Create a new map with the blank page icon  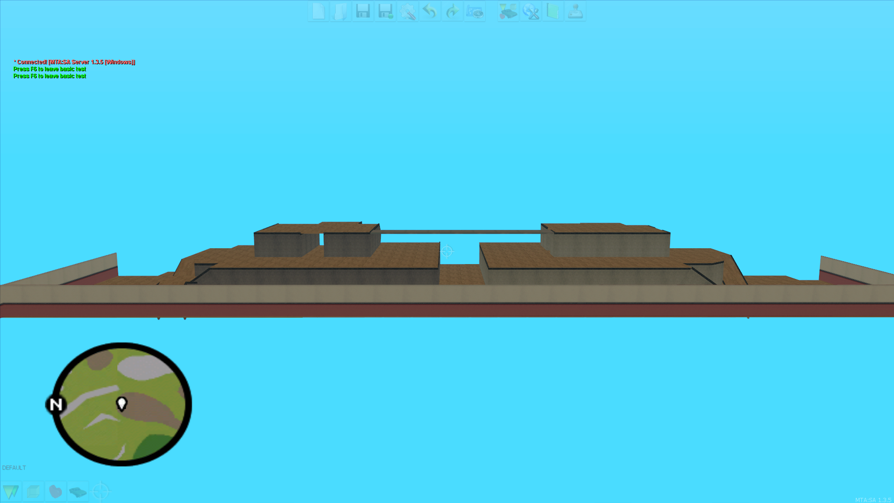pyautogui.click(x=318, y=11)
